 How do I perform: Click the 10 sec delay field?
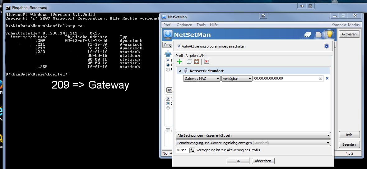(x=182, y=150)
